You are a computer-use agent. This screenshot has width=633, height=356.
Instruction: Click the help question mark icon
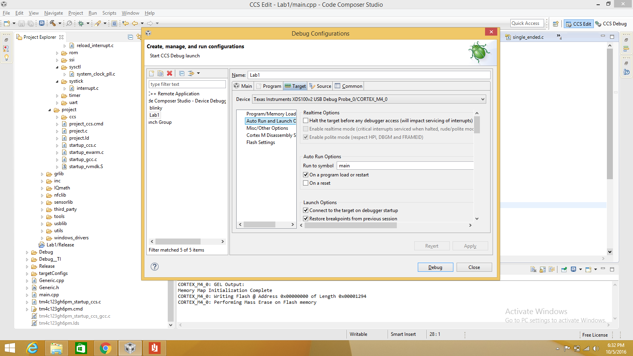[x=155, y=267]
